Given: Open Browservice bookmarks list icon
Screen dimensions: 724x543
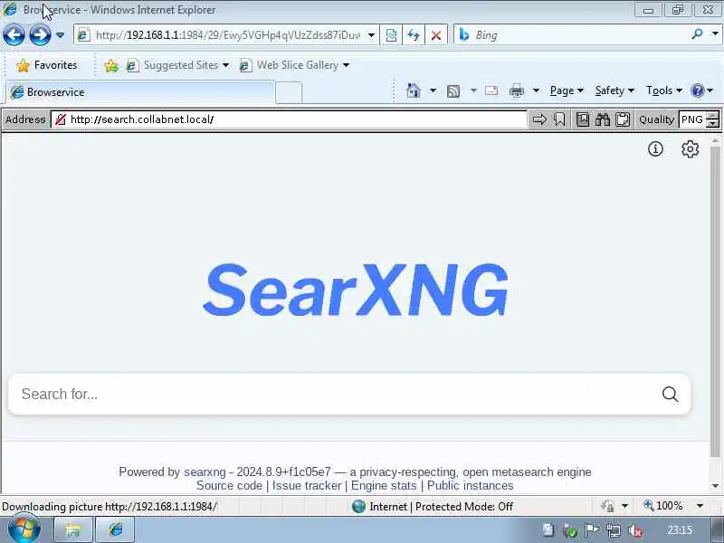Looking at the screenshot, I should click(583, 119).
